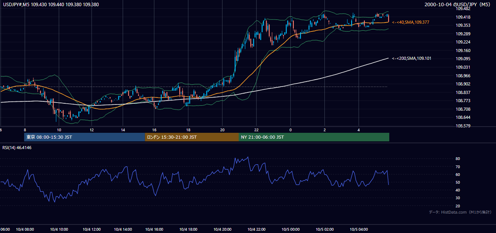
Task: Click the bottom timestamp 10/4 20:00
Action: [222, 230]
